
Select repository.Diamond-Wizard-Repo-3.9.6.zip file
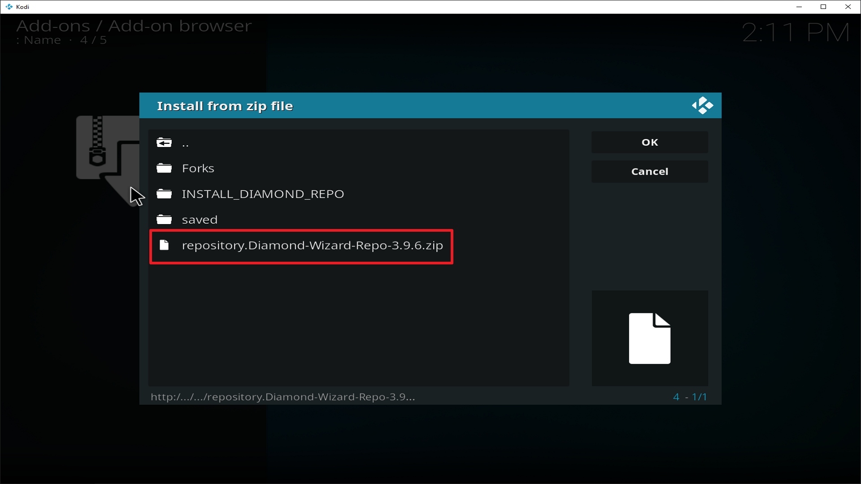(x=359, y=246)
